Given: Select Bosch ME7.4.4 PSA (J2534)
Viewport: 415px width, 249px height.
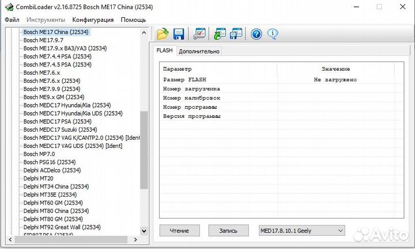Looking at the screenshot, I should [x=58, y=56].
